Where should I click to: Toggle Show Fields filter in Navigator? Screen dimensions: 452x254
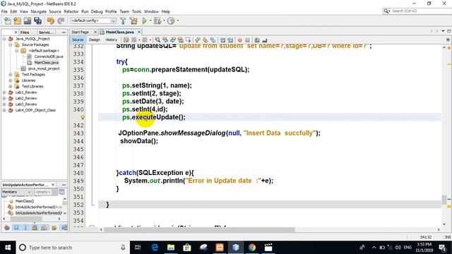click(16, 227)
